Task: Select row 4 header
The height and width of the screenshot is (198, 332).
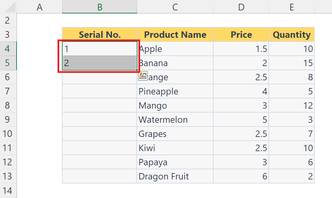Action: (x=8, y=49)
